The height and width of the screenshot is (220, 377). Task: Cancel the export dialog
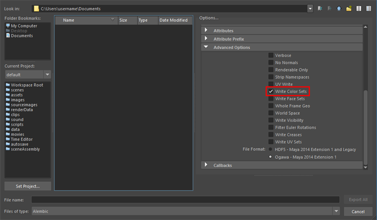(x=358, y=211)
